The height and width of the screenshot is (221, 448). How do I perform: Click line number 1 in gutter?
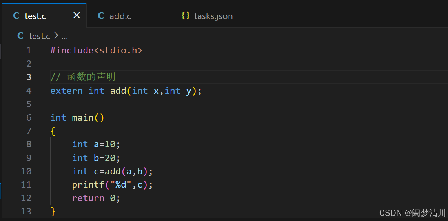click(x=29, y=51)
